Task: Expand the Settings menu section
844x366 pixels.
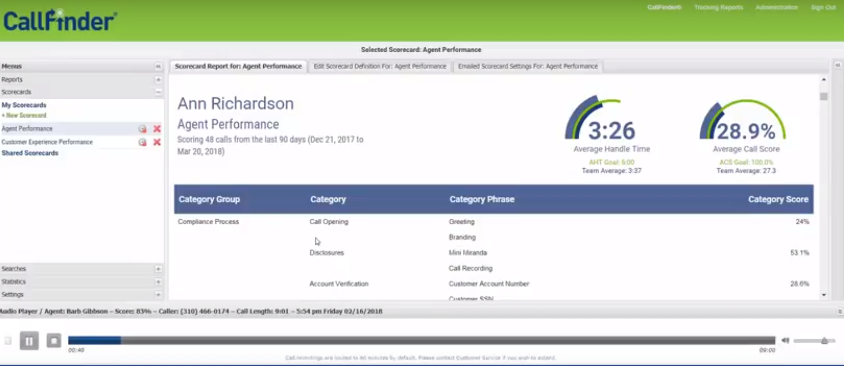Action: (x=158, y=295)
